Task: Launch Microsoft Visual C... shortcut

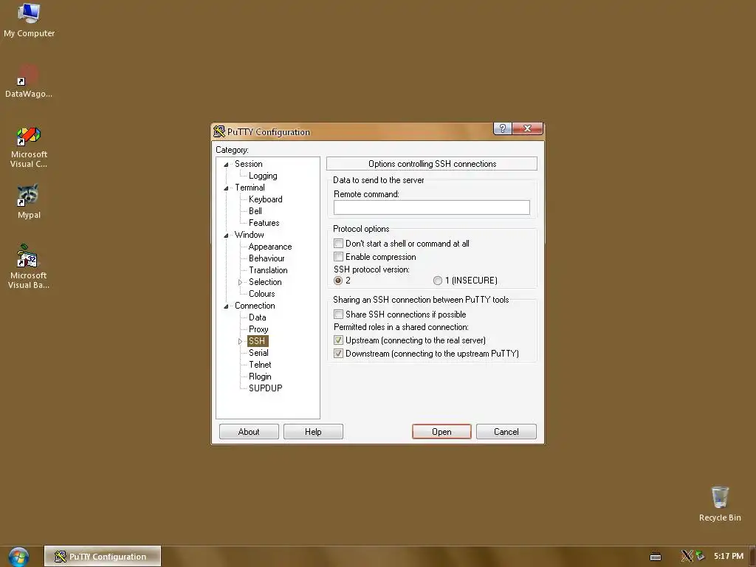Action: (x=29, y=147)
